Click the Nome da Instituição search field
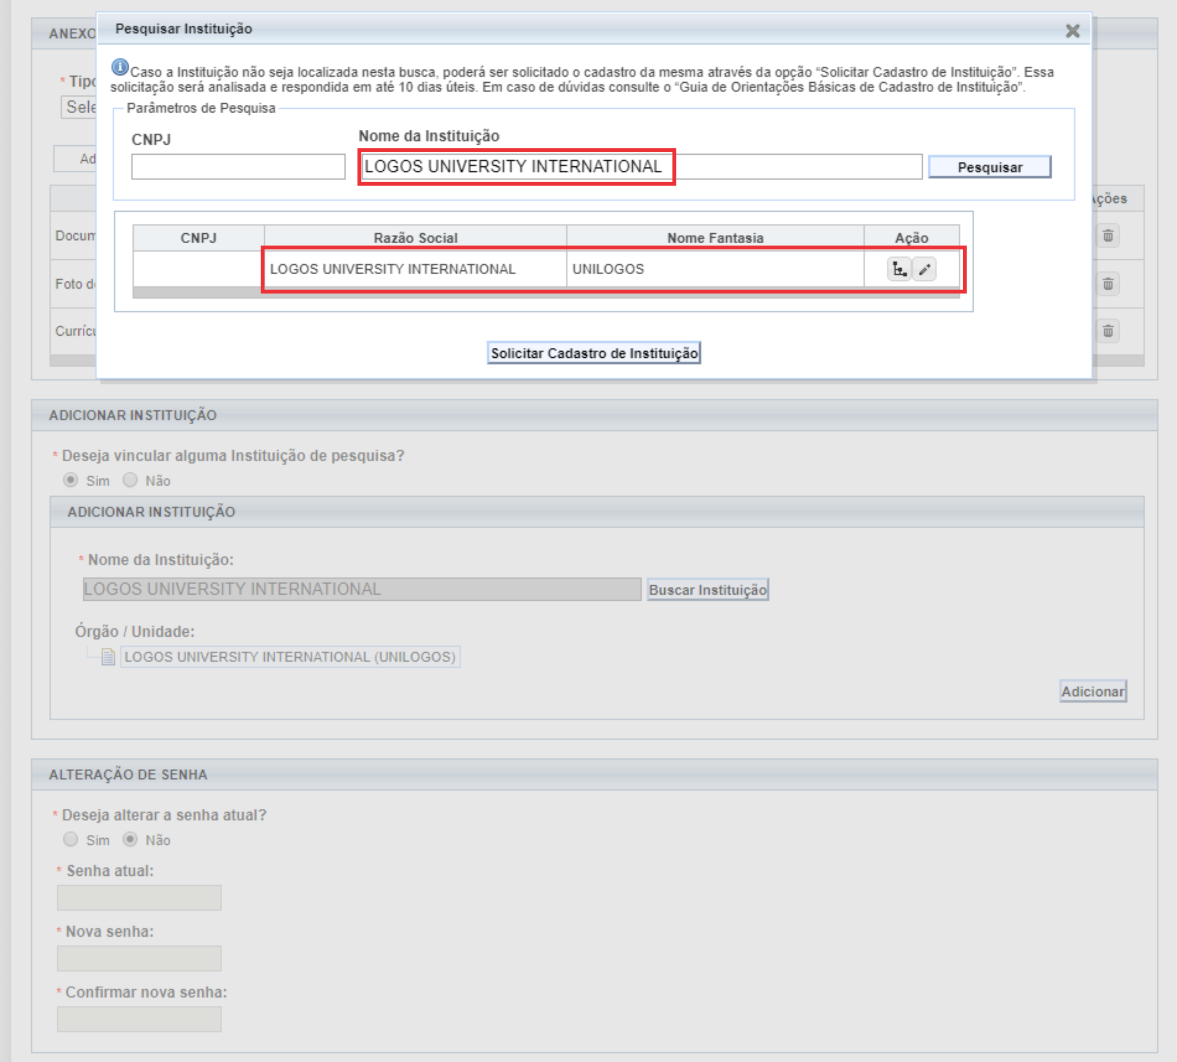 (641, 167)
